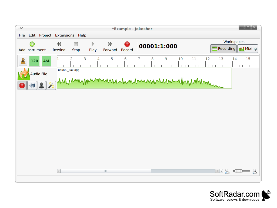Open instrument effects for Audio File track
This screenshot has height=208, width=277.
tap(51, 85)
